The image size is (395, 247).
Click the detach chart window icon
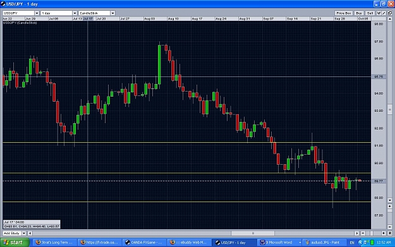tap(390, 13)
